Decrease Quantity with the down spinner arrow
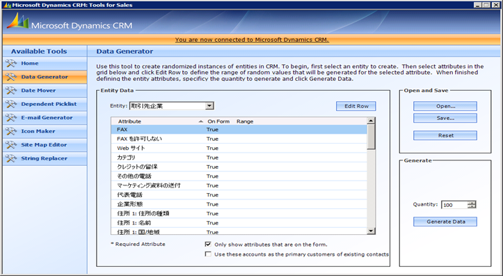The height and width of the screenshot is (276, 503). (472, 206)
